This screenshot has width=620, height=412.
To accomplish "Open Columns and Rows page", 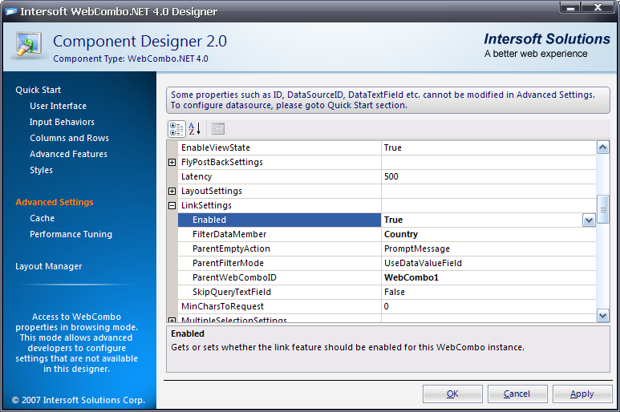I will [x=69, y=138].
